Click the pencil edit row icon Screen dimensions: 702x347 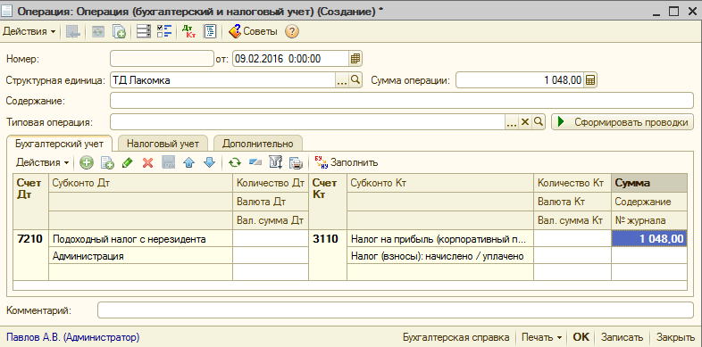tap(127, 163)
